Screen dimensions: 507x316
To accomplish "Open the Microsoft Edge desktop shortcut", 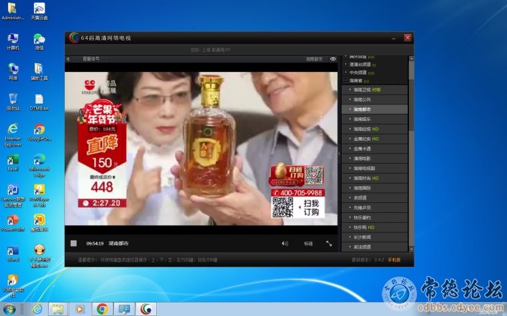I will point(39,166).
